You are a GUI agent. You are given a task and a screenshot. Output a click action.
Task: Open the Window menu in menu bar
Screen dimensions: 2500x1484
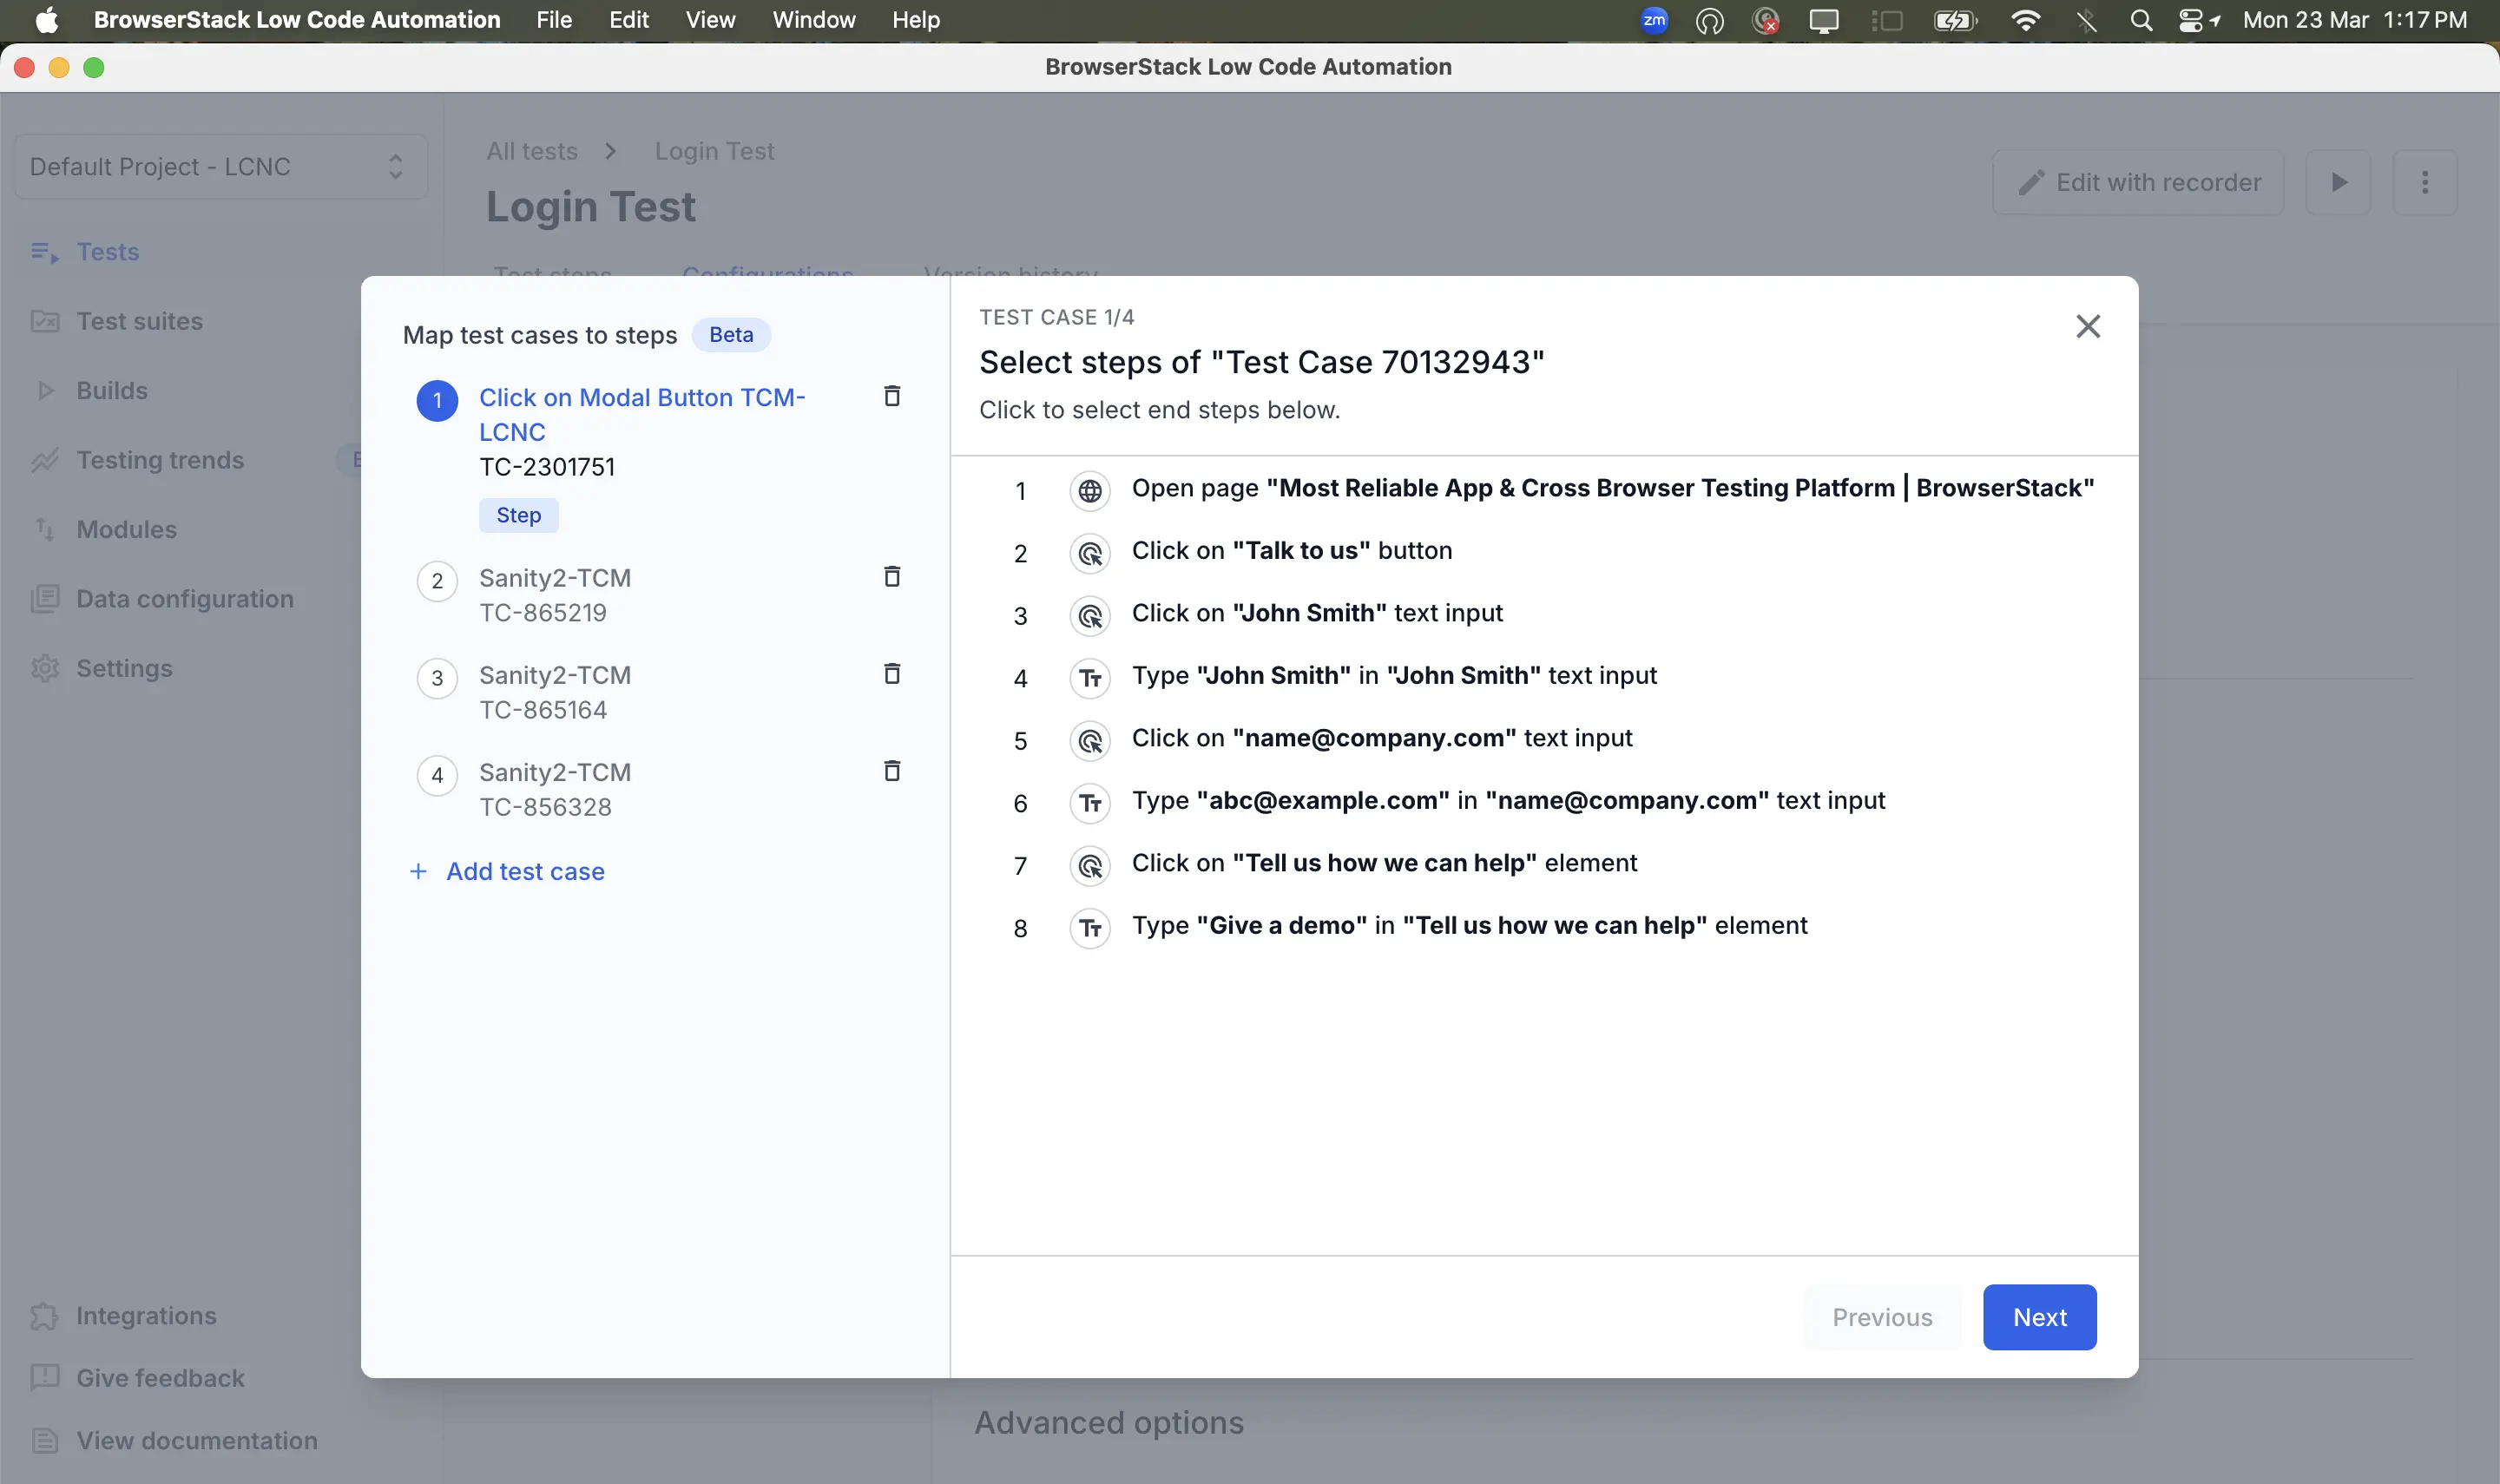click(813, 20)
